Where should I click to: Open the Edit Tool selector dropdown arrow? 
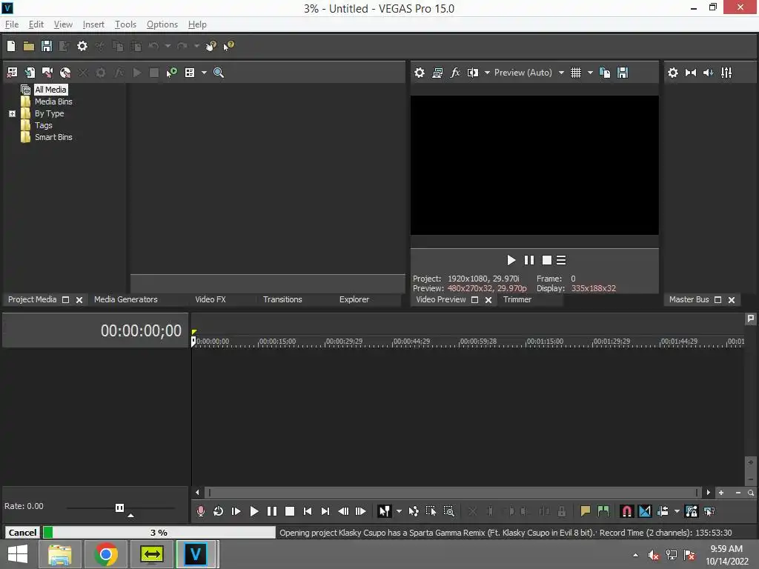(x=399, y=511)
